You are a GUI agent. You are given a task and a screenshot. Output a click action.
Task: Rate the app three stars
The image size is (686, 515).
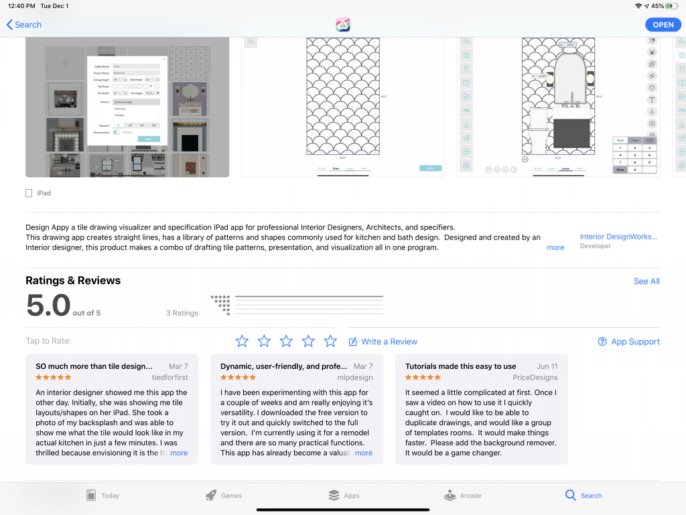coord(286,341)
